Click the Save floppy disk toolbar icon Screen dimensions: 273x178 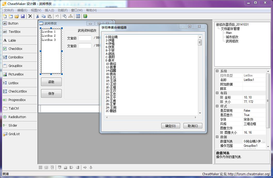tap(23, 16)
